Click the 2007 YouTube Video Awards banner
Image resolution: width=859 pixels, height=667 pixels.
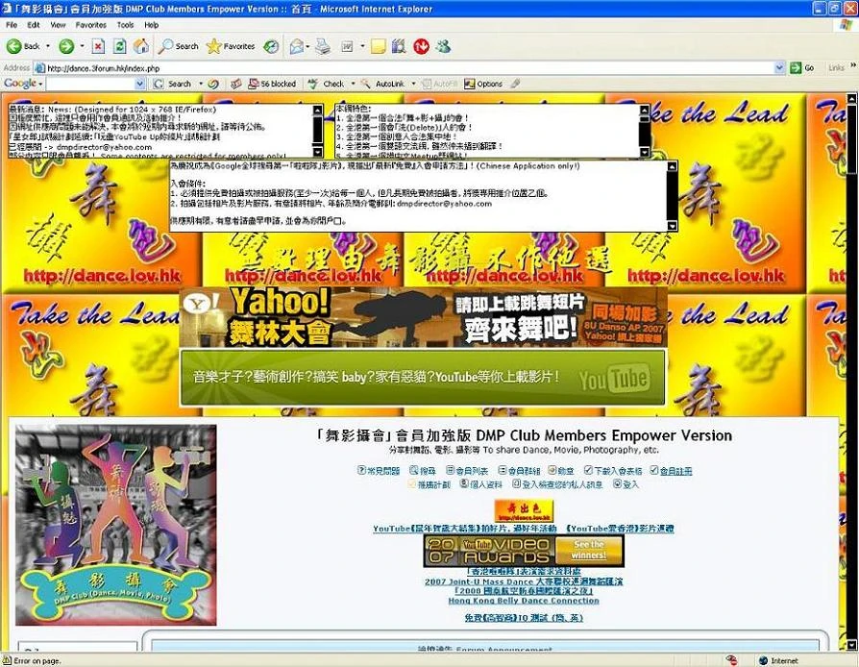pos(523,551)
